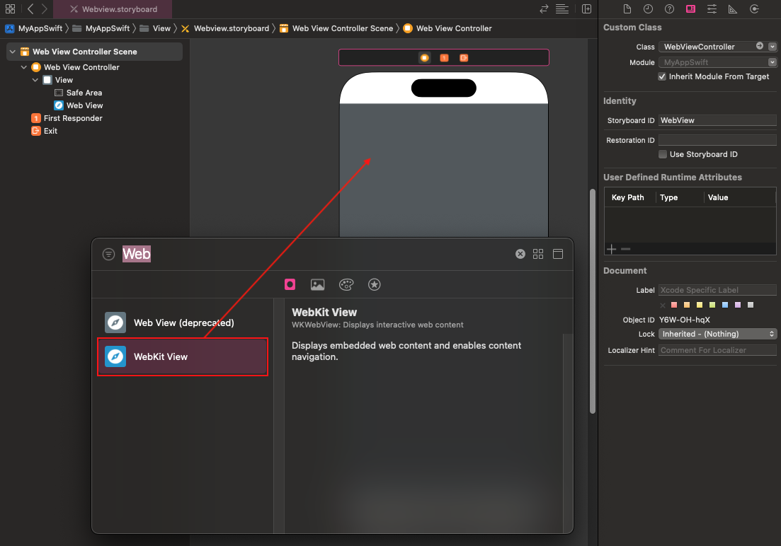
Task: Click the First Responder icon in scene dock
Action: coord(444,58)
